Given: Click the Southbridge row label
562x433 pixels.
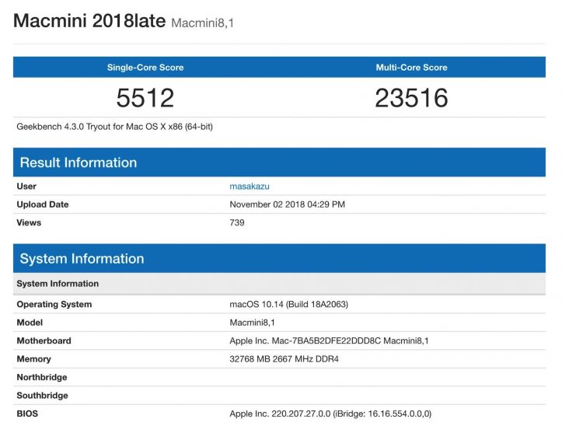Looking at the screenshot, I should (x=42, y=396).
